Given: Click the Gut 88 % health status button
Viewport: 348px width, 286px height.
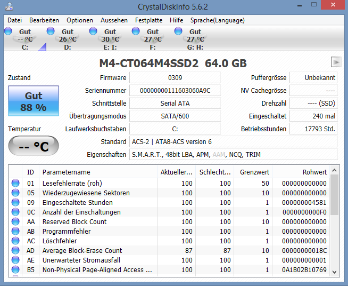Looking at the screenshot, I should [x=34, y=101].
